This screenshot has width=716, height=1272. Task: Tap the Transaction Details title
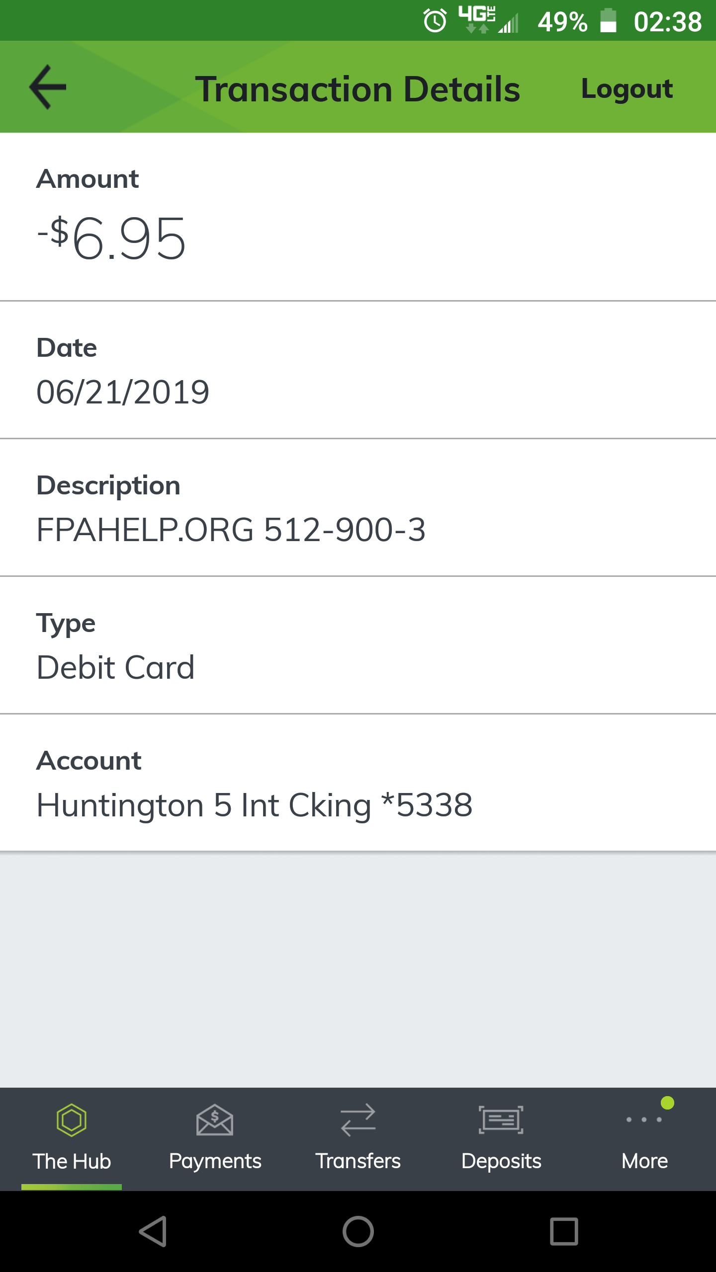[x=358, y=89]
